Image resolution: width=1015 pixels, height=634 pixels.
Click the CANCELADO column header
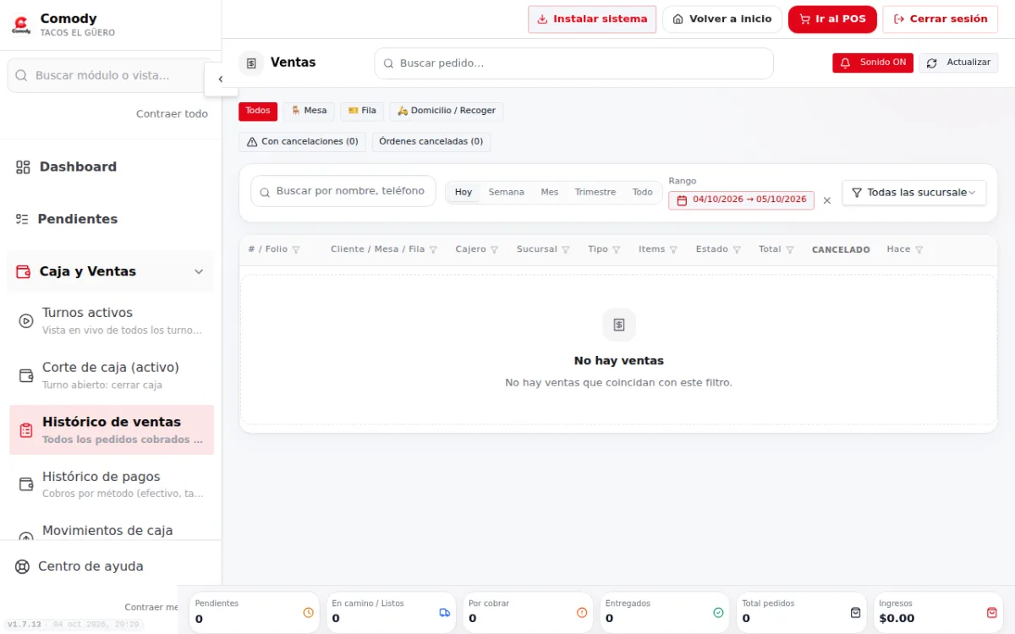(x=841, y=250)
